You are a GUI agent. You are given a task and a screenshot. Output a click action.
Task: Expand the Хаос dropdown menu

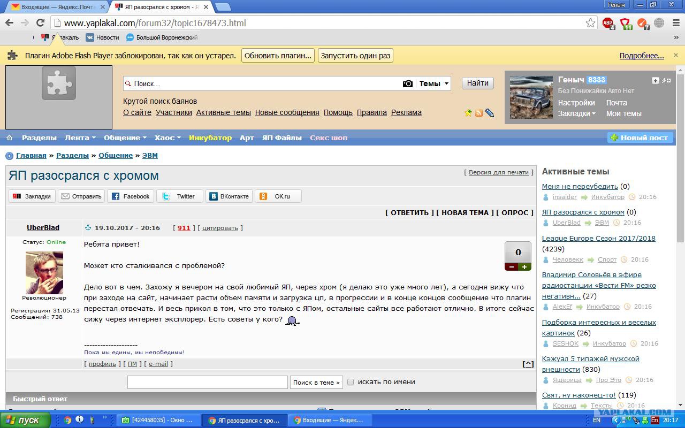[x=168, y=137]
